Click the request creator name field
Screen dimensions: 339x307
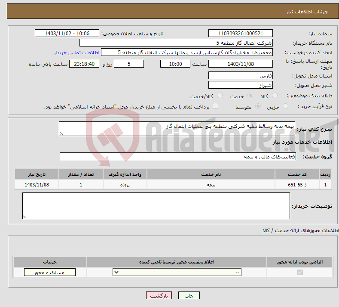[187, 52]
